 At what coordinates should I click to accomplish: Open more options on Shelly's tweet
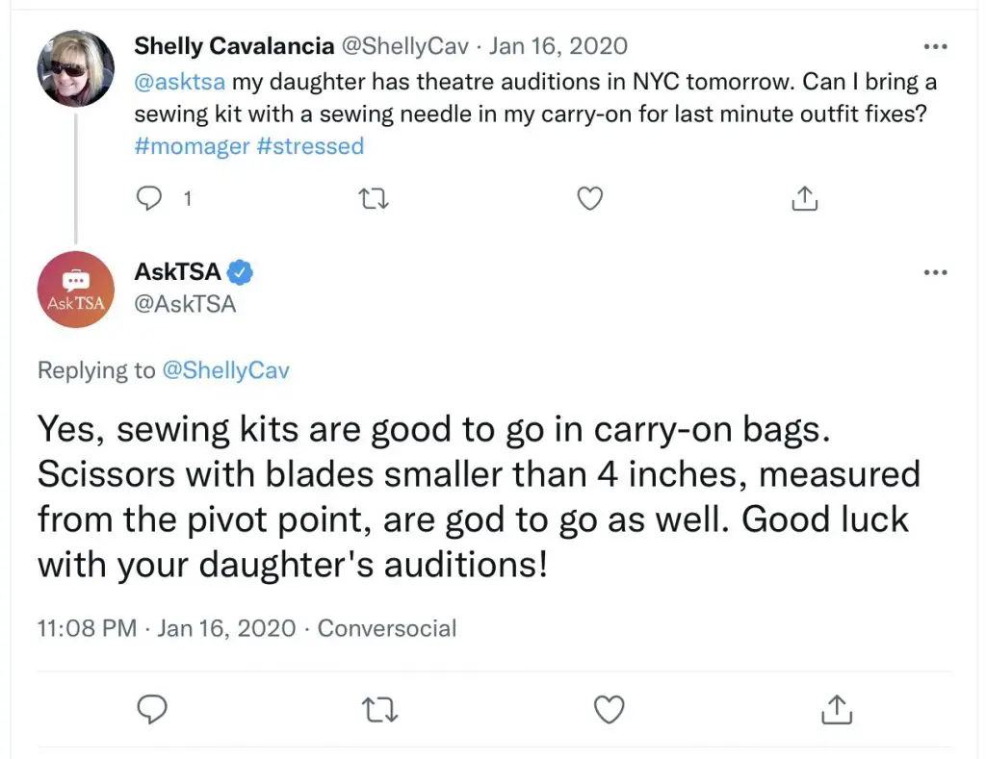935,46
